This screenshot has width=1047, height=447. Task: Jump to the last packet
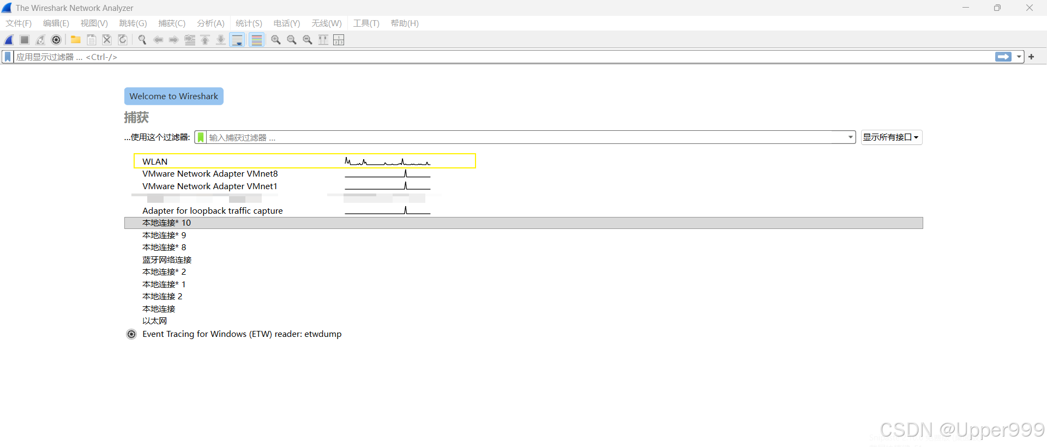pyautogui.click(x=221, y=40)
